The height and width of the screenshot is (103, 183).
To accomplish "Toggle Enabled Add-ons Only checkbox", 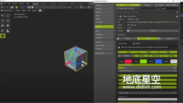I will pos(117,8).
